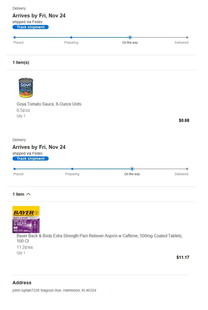Image resolution: width=208 pixels, height=310 pixels.
Task: Click Track shipment for Goya order
Action: (30, 27)
